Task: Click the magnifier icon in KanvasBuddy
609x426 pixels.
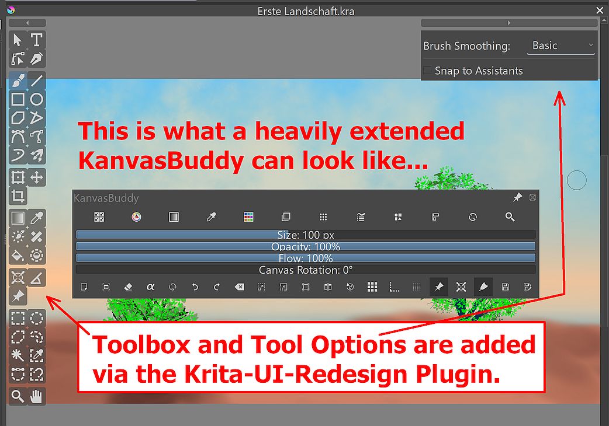Action: pos(510,217)
